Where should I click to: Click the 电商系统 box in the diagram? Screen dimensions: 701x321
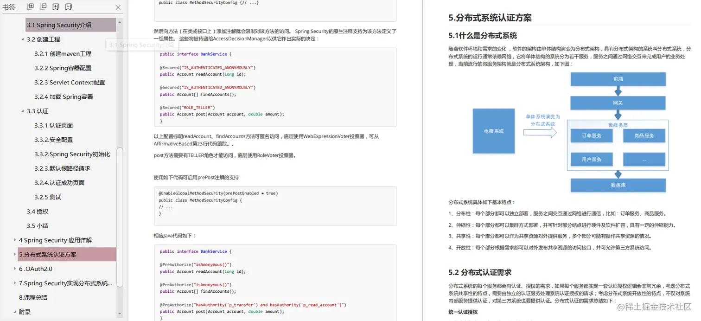point(494,131)
